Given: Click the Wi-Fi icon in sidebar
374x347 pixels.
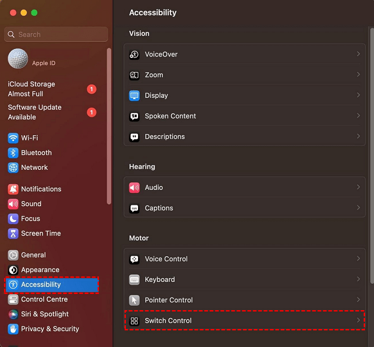Looking at the screenshot, I should pos(13,138).
